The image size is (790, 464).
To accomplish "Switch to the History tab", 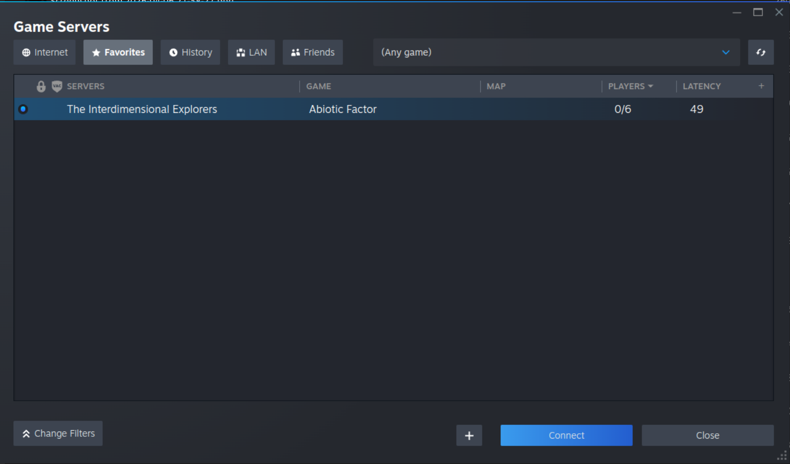I will click(x=190, y=52).
